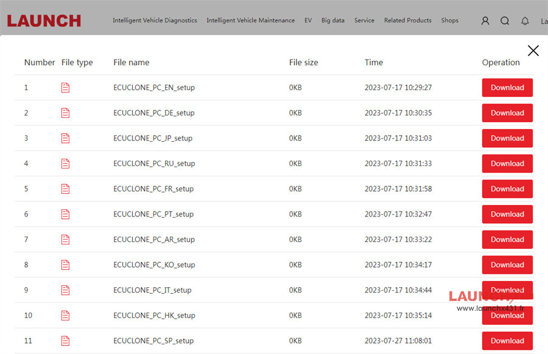Click the File name column header

(x=132, y=63)
